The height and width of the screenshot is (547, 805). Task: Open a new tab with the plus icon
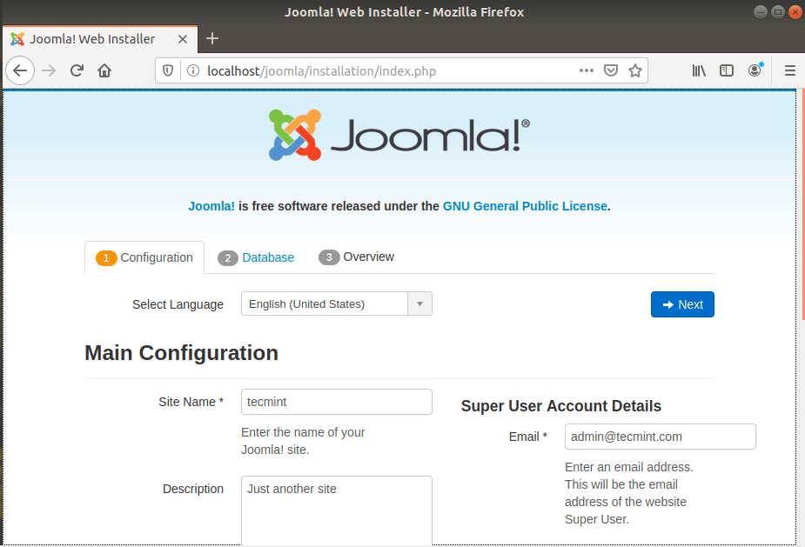[x=212, y=38]
